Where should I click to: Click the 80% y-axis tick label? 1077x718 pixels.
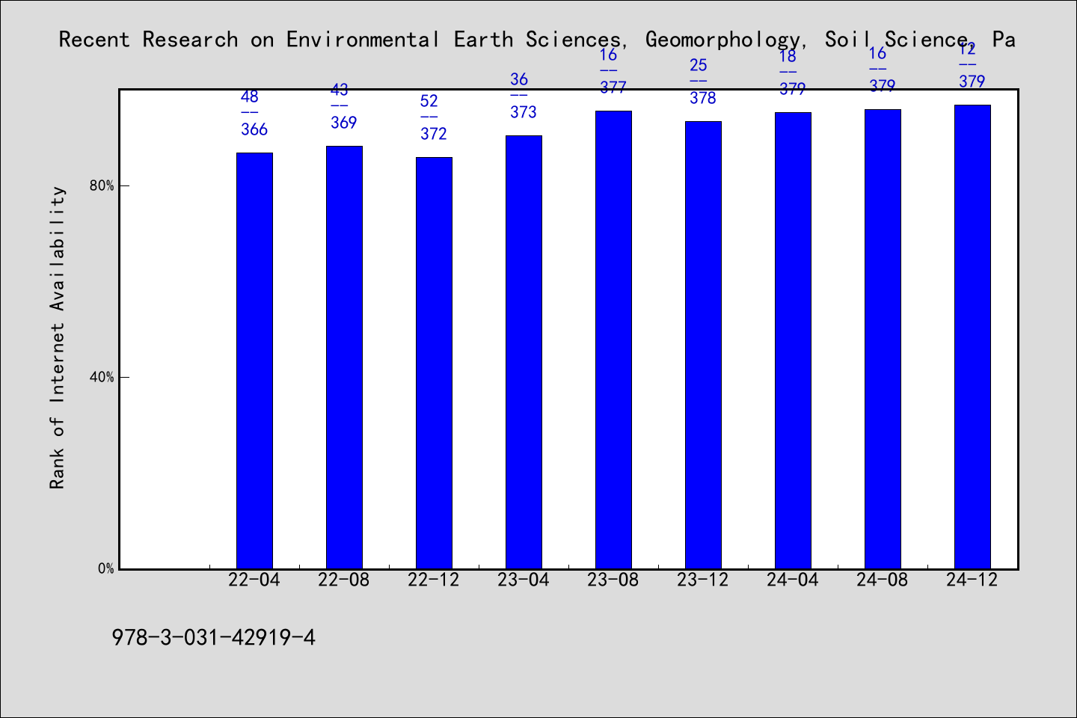pyautogui.click(x=102, y=185)
